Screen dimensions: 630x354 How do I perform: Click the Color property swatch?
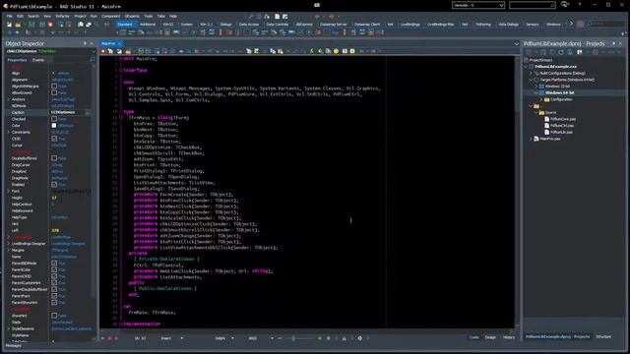coord(54,126)
